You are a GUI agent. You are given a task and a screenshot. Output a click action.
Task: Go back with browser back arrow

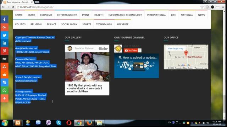point(3,7)
